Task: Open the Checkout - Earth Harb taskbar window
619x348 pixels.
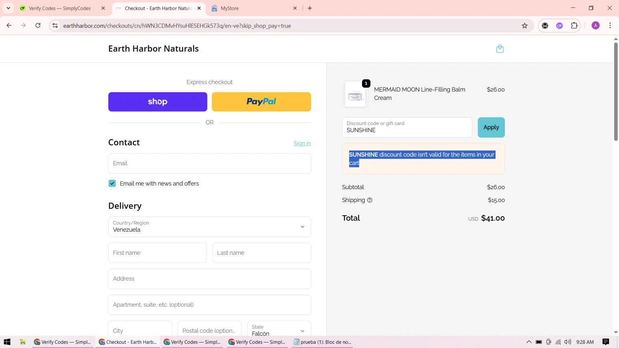Action: click(128, 342)
